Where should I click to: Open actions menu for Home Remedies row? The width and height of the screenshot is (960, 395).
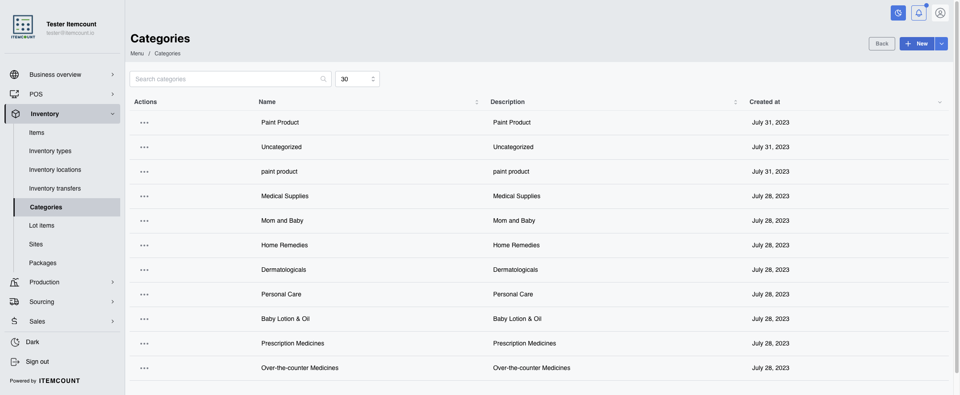144,245
